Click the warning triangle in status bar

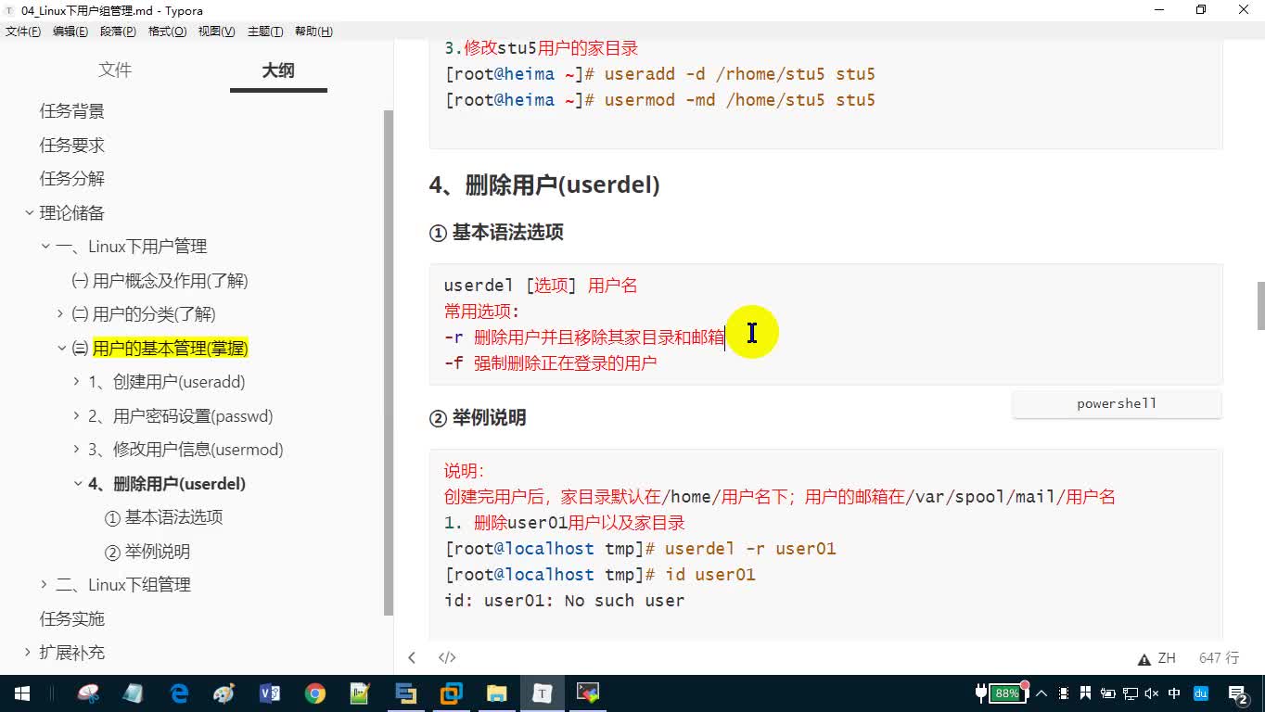1144,658
